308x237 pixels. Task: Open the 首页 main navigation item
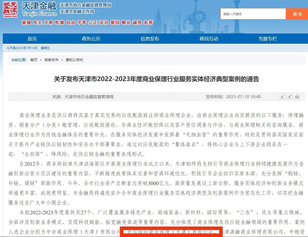pos(32,39)
